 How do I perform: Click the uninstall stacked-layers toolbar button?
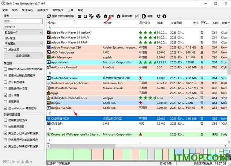tap(109, 16)
